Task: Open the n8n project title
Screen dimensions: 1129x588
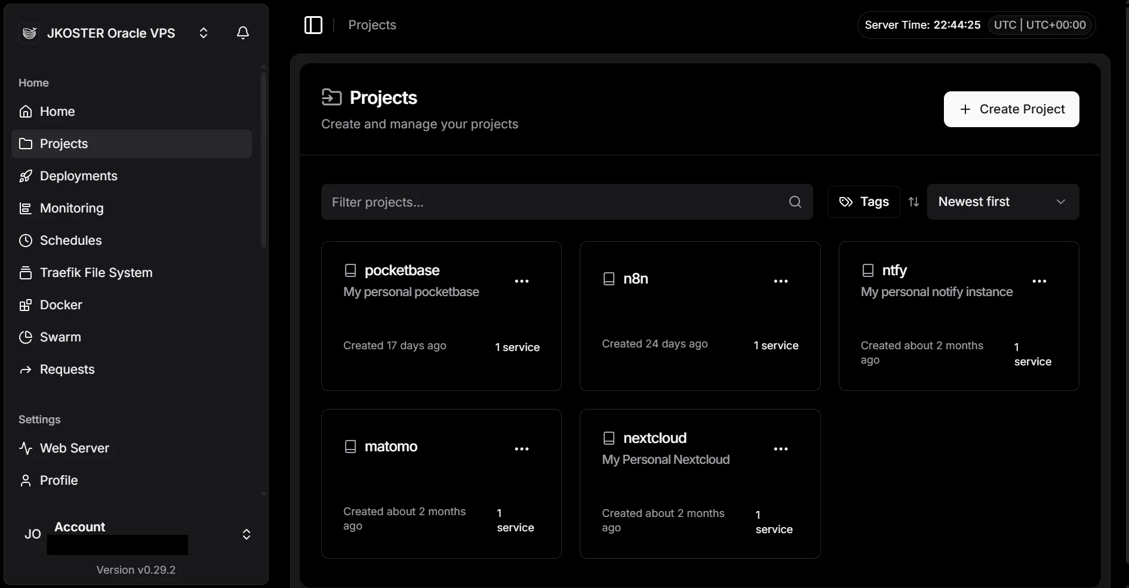Action: pos(636,279)
